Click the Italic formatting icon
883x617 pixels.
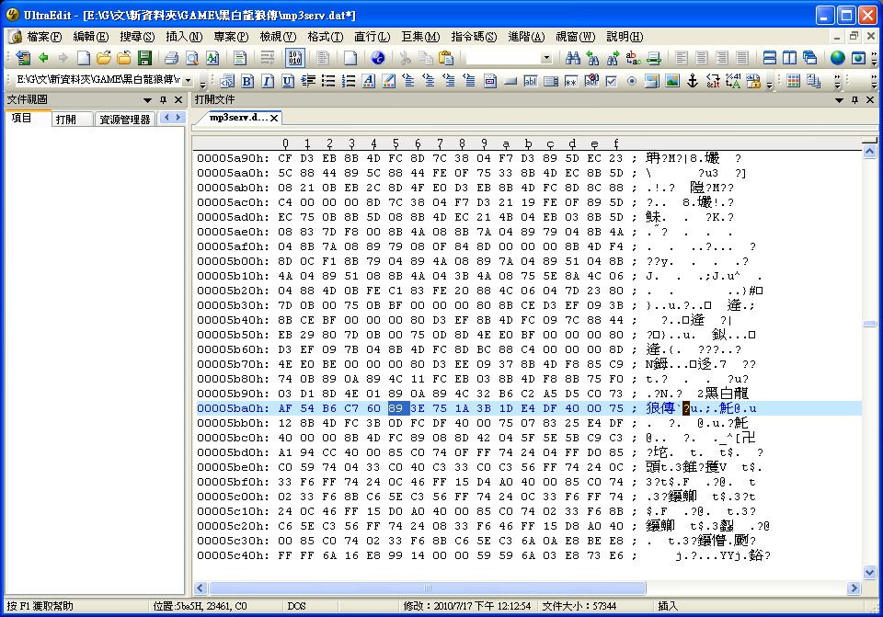point(268,81)
